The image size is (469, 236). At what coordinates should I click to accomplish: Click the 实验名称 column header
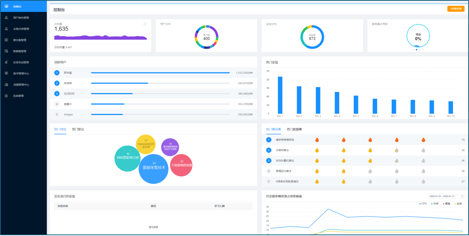pos(63,206)
